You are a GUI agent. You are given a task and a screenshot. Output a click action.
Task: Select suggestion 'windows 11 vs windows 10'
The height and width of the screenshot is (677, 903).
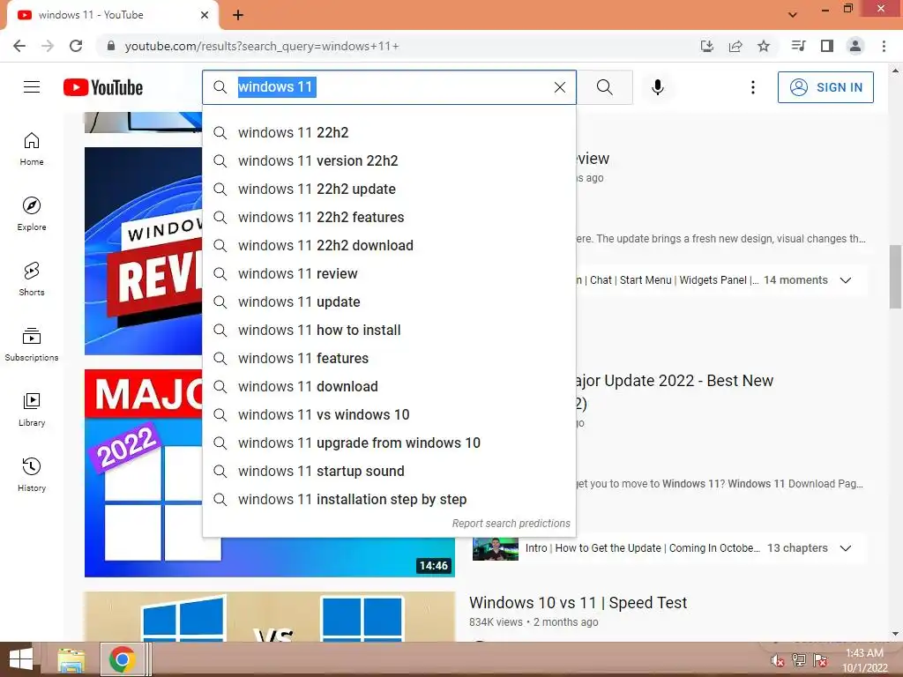click(x=389, y=414)
